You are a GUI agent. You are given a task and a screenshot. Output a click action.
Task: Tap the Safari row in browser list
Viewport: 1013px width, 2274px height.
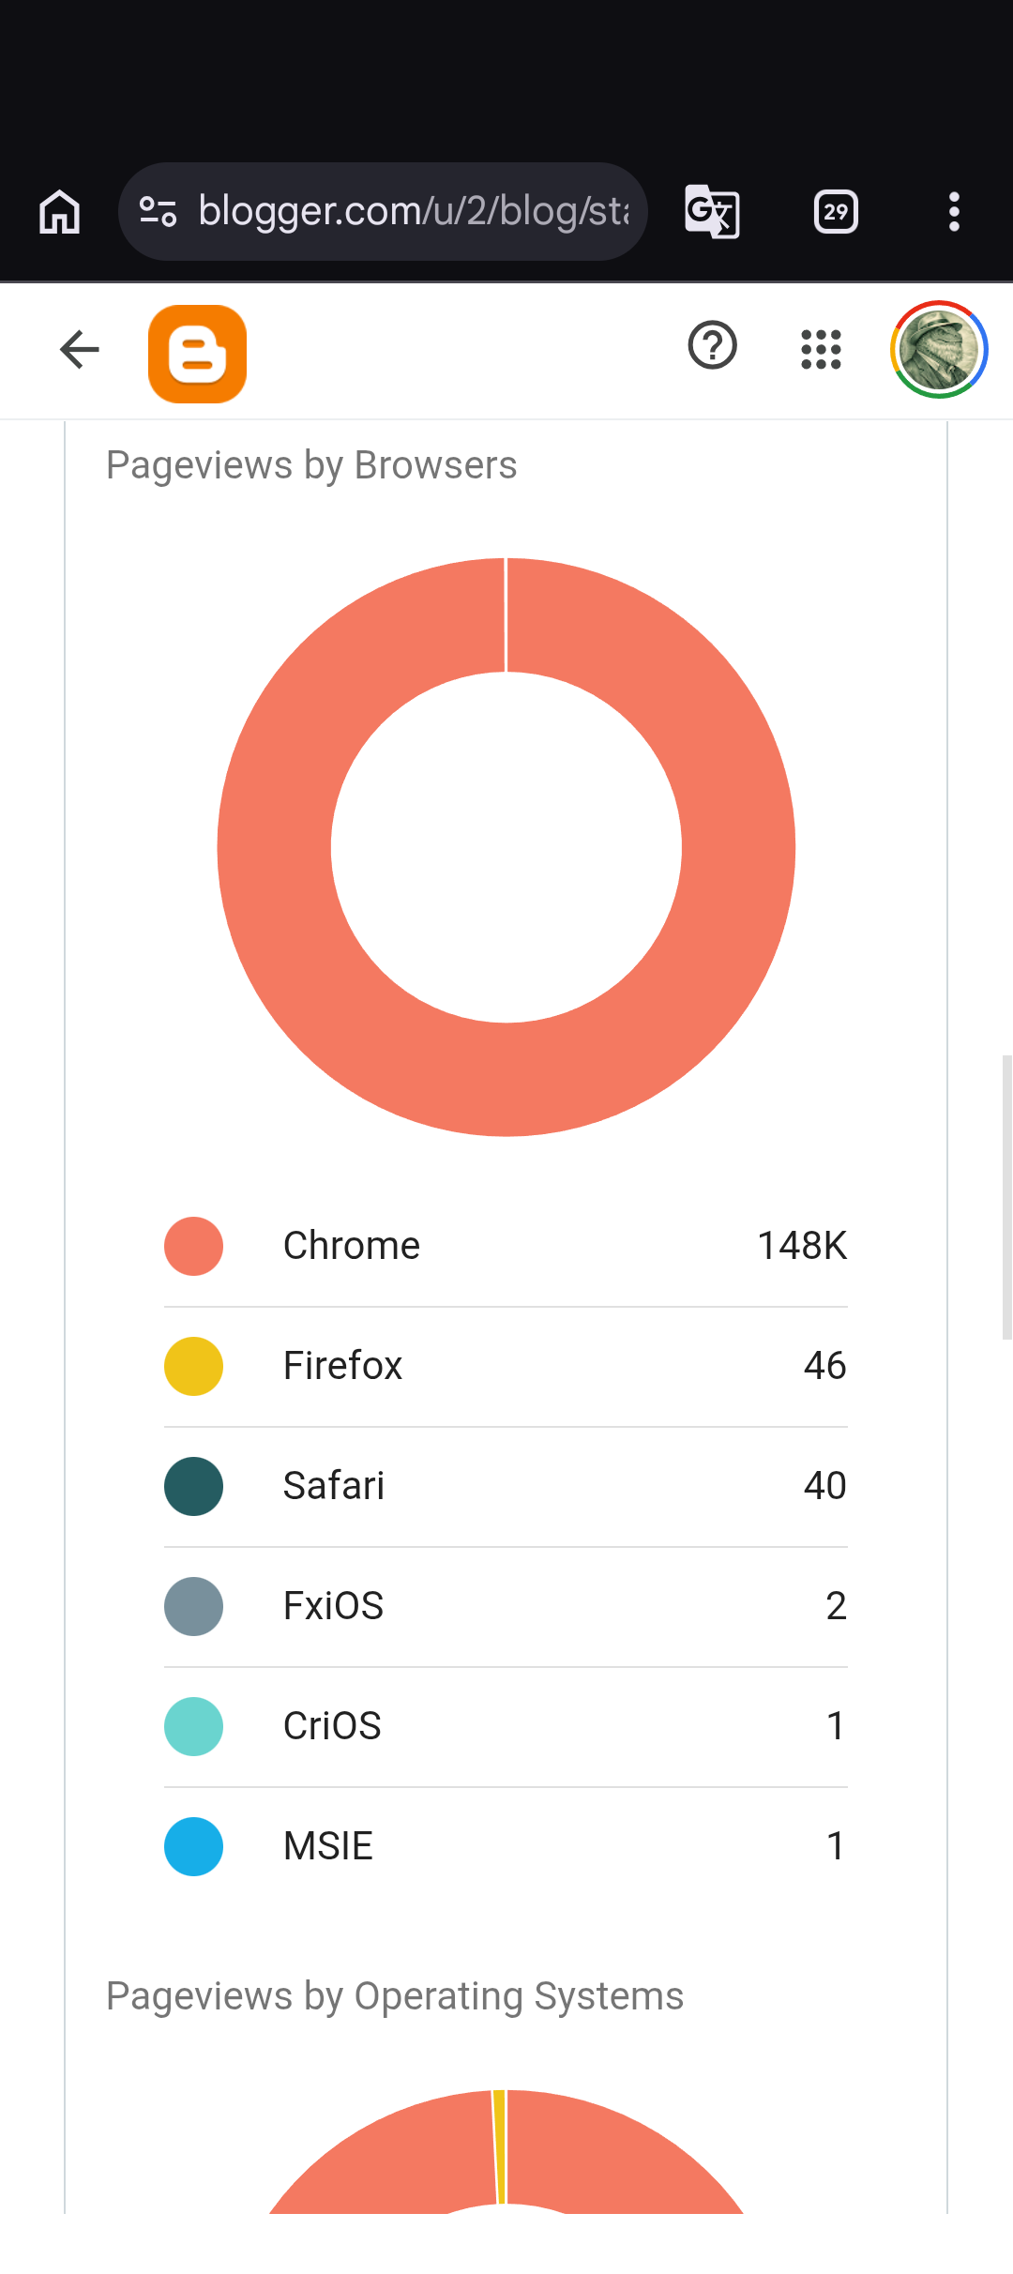click(506, 1486)
